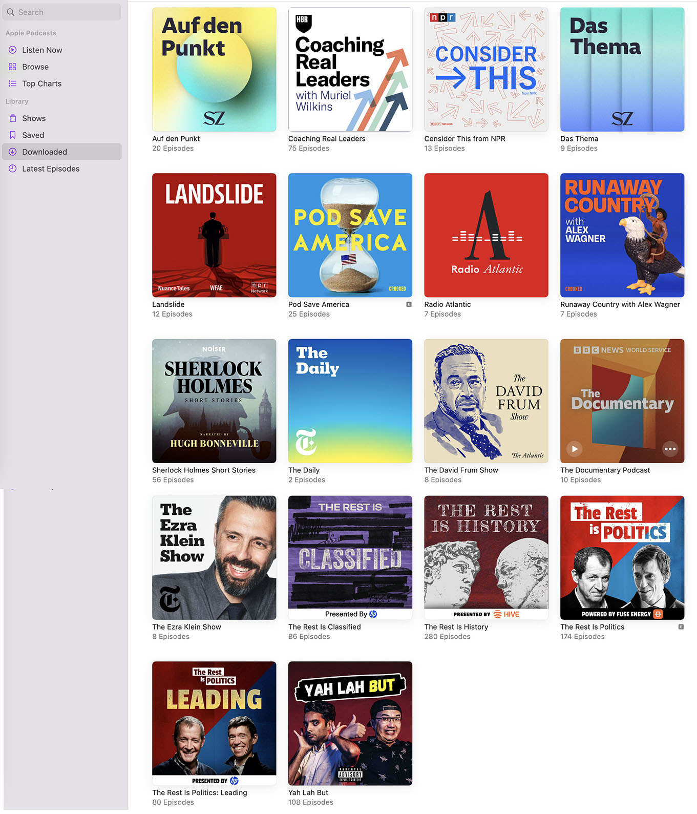Click the search magnifying glass icon
This screenshot has width=697, height=814.
[10, 12]
